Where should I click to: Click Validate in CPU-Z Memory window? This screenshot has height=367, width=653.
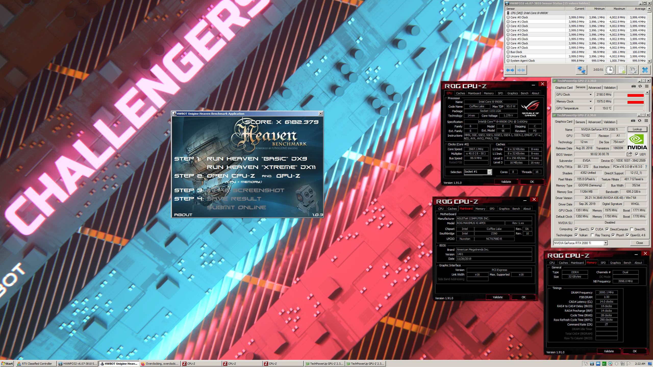pyautogui.click(x=609, y=351)
